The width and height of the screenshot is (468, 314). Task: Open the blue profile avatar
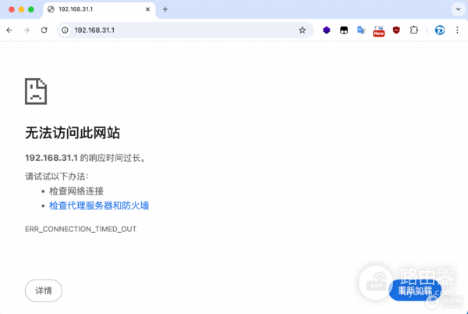[440, 30]
